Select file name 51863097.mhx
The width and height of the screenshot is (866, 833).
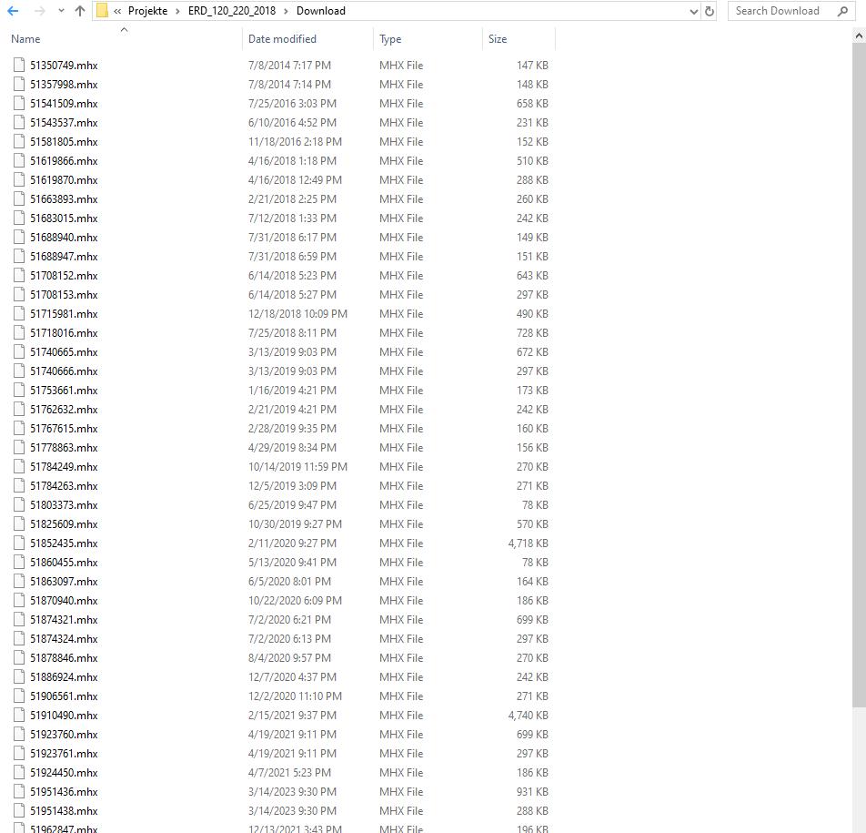tap(64, 582)
